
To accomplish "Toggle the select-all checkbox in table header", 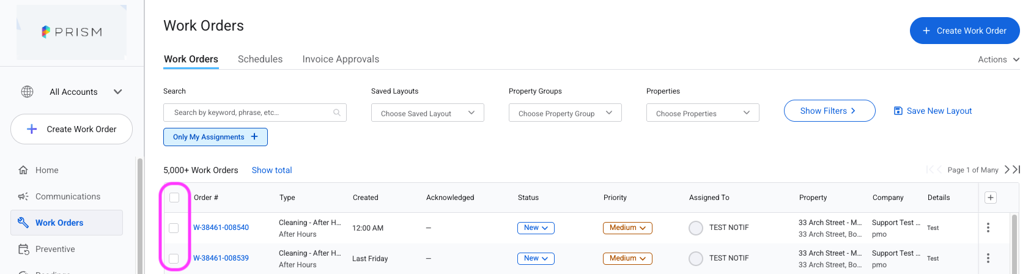I will pos(174,198).
